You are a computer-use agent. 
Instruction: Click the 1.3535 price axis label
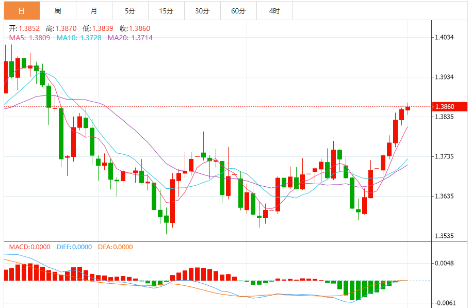(x=444, y=236)
